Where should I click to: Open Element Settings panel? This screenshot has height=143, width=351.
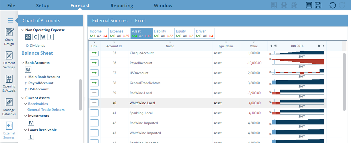pyautogui.click(x=9, y=60)
